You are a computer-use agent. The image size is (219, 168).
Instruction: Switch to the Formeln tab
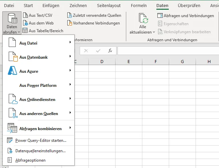pyautogui.click(x=139, y=6)
